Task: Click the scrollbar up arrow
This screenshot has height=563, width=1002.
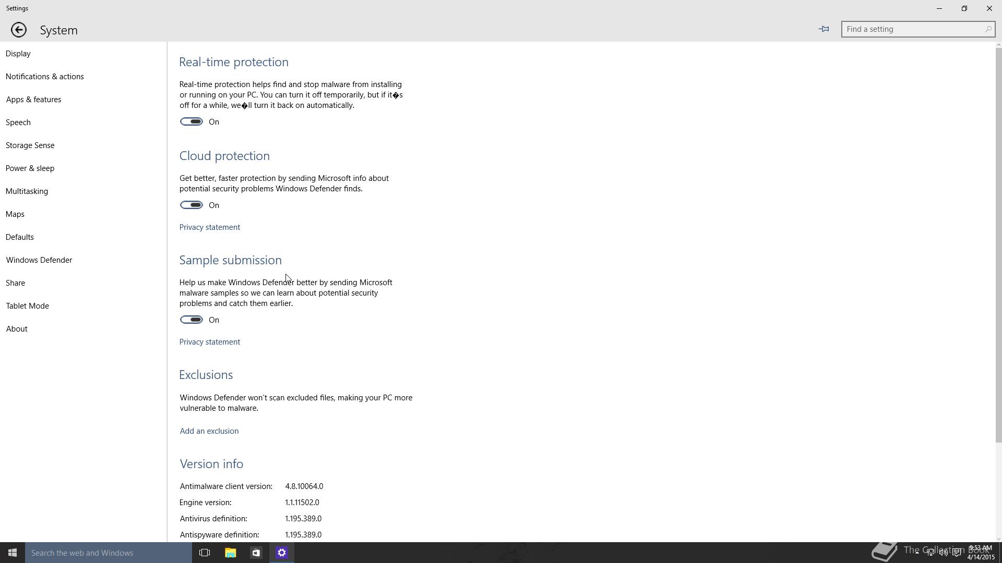Action: pyautogui.click(x=998, y=45)
